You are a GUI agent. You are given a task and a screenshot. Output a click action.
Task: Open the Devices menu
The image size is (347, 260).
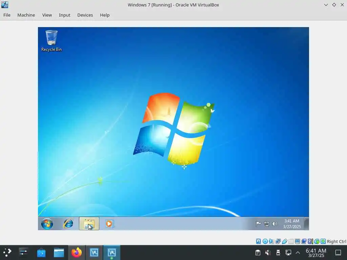(x=85, y=15)
